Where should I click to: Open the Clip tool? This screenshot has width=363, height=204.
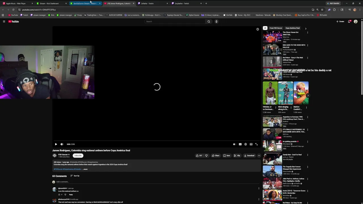coord(237,156)
